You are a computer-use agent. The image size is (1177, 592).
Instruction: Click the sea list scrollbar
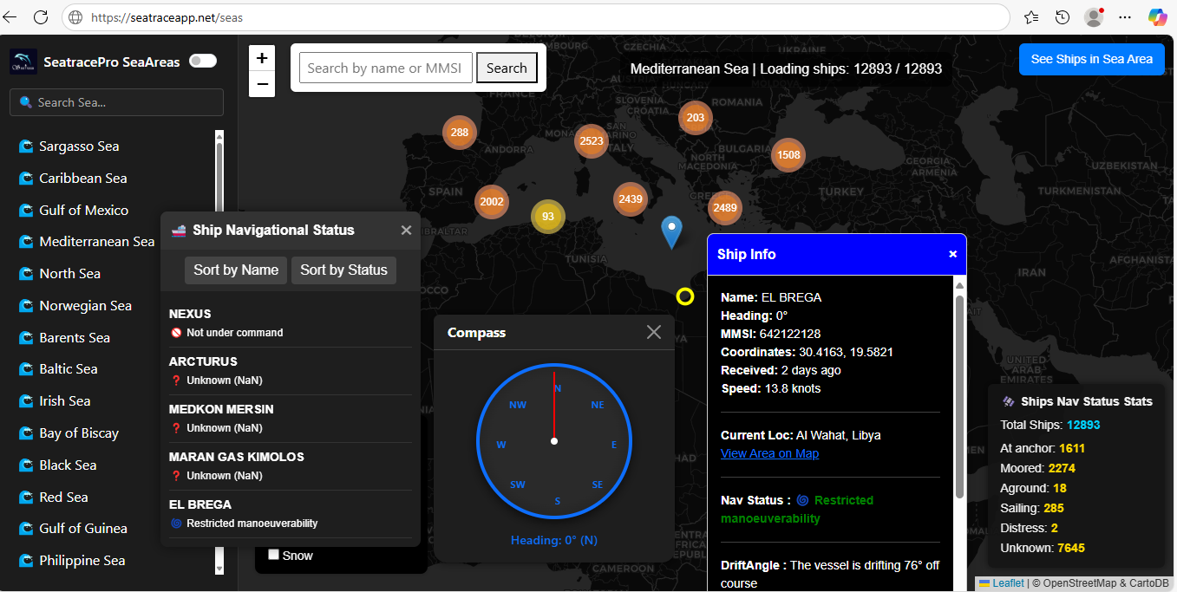pyautogui.click(x=219, y=351)
